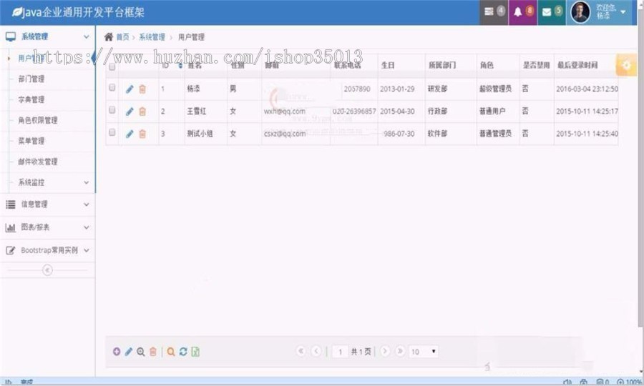The image size is (644, 386).
Task: Open notifications bell with badge 8
Action: click(523, 12)
